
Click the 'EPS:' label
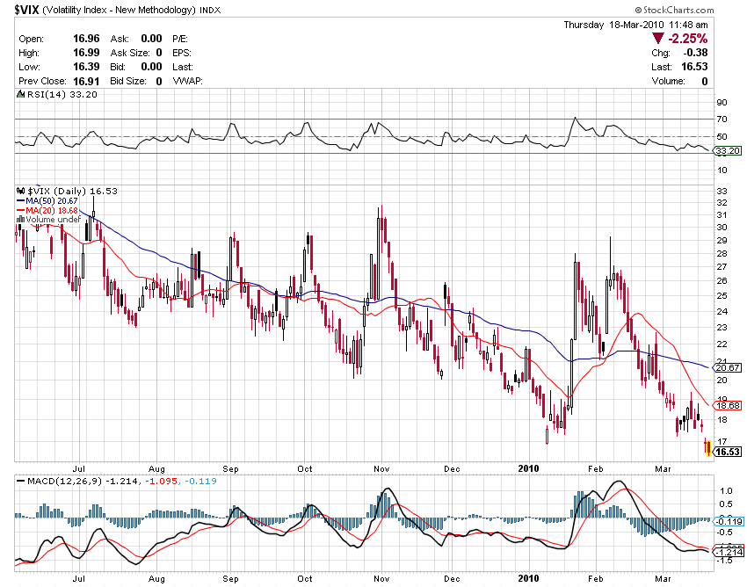[x=182, y=53]
